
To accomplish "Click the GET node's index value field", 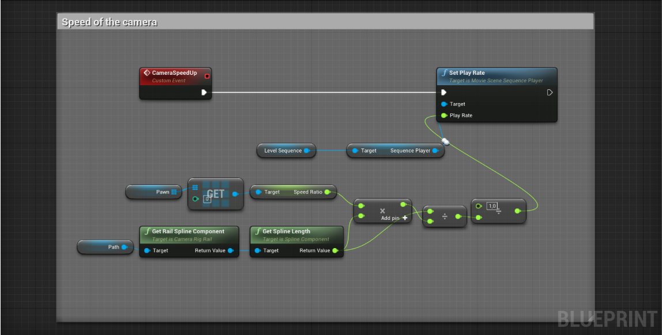I will pyautogui.click(x=206, y=199).
